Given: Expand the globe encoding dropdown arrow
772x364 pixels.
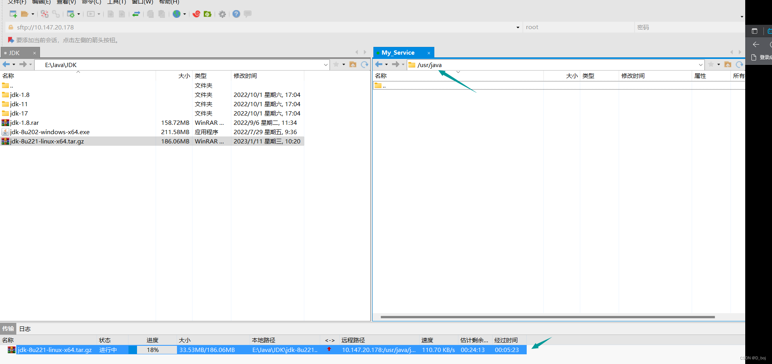Looking at the screenshot, I should click(x=184, y=14).
